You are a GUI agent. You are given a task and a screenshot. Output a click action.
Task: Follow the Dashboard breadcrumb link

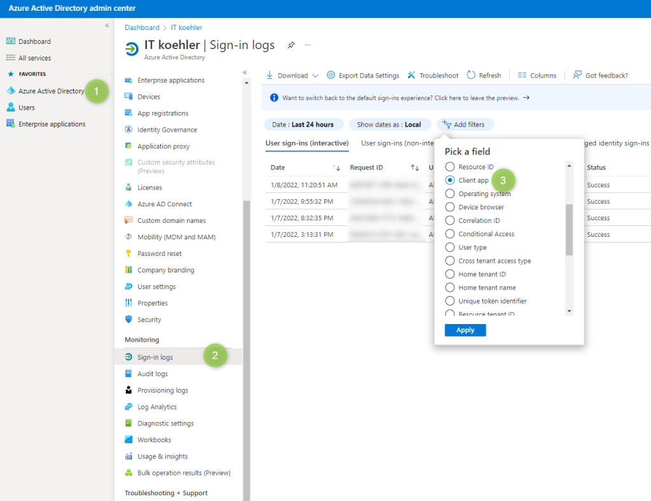click(x=142, y=27)
